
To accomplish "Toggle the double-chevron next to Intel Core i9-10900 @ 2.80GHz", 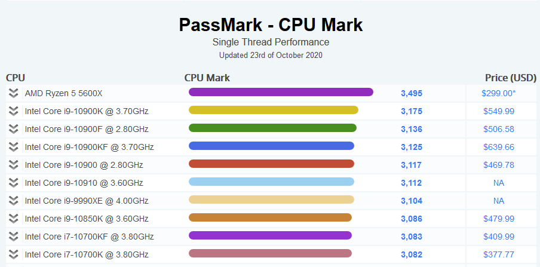I will click(x=14, y=165).
